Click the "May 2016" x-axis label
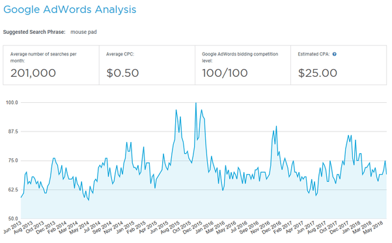 (x=226, y=227)
